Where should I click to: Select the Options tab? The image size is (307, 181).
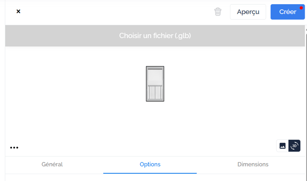[x=150, y=165]
